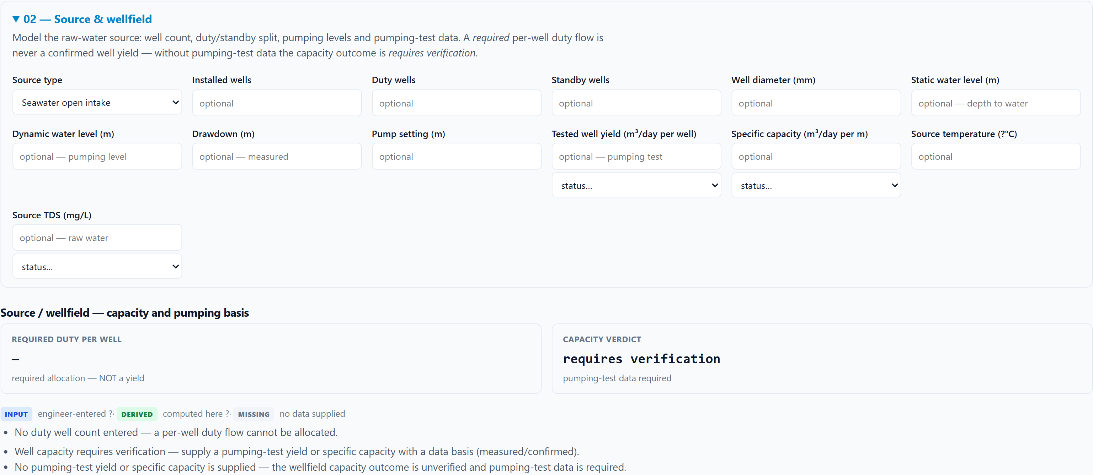
Task: Open the Source type dropdown
Action: [97, 103]
